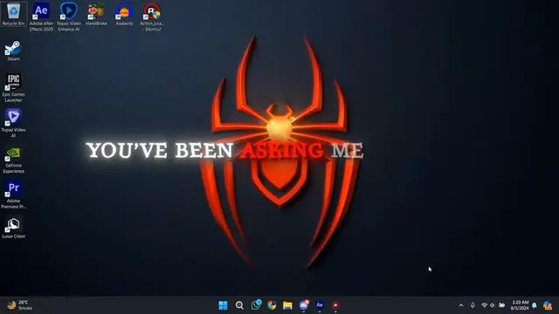Screen dimensions: 559x314
Task: Open the Copilot icon at taskbar end
Action: coord(548,305)
